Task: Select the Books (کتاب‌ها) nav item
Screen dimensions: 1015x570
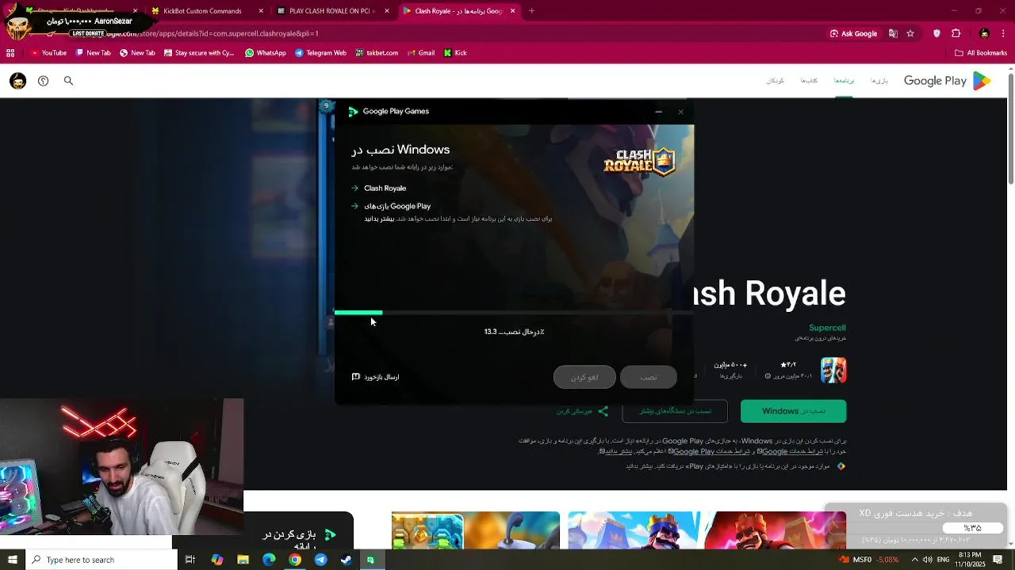Action: (x=809, y=81)
